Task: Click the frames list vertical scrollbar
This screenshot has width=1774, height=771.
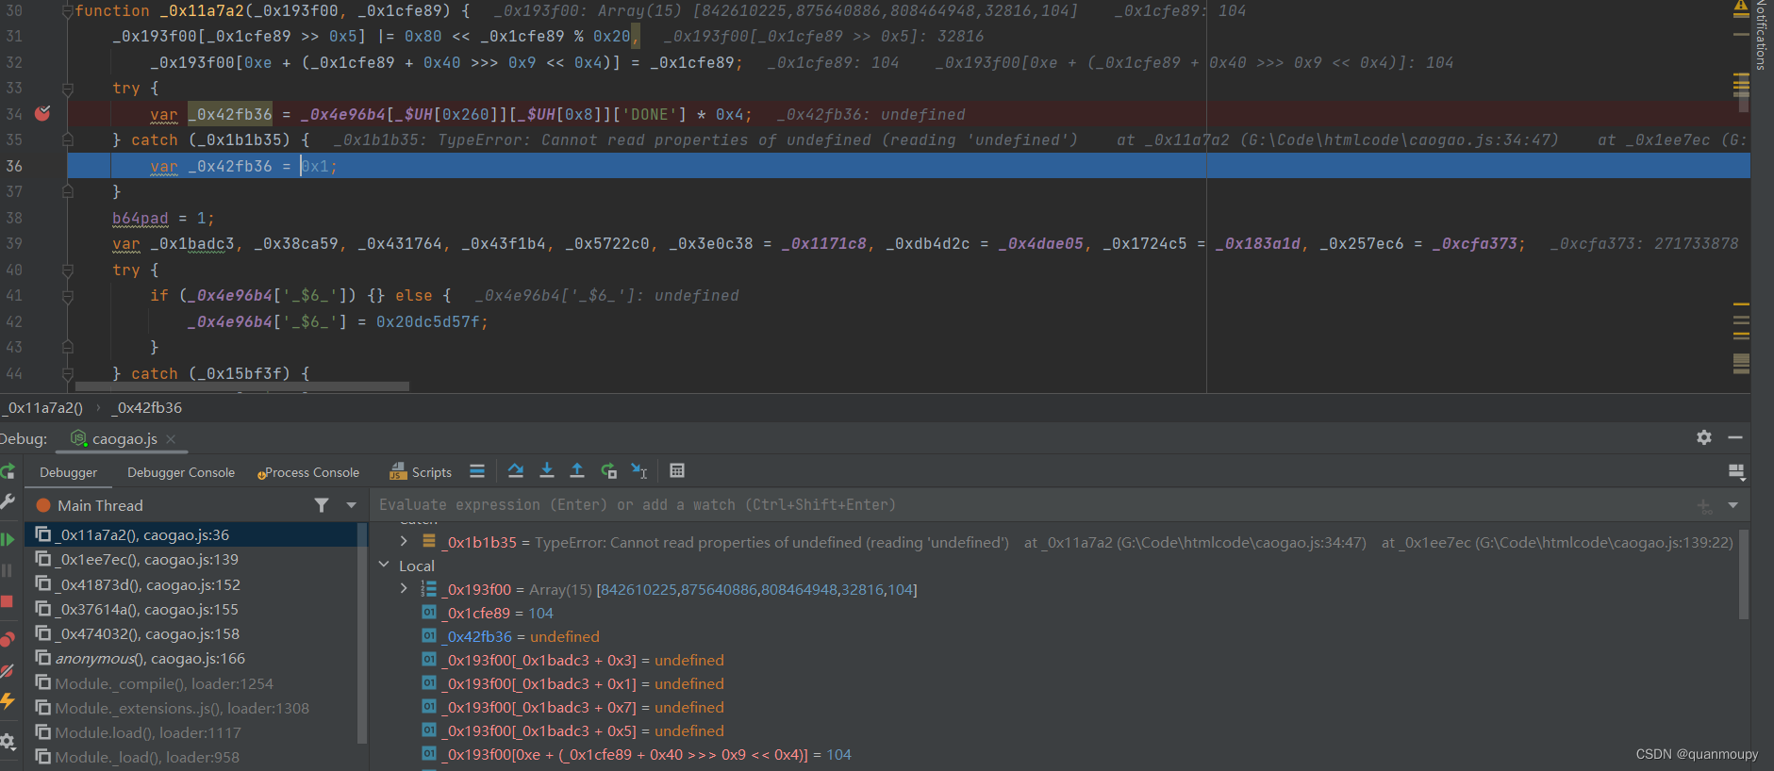Action: pyautogui.click(x=362, y=632)
